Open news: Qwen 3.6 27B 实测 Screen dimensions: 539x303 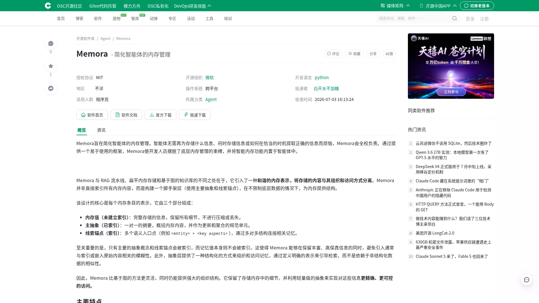coord(452,155)
